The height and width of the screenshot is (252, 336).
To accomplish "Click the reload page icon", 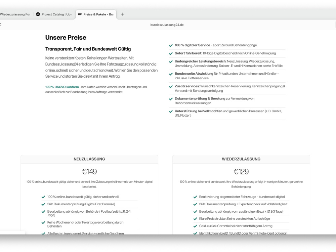I will click(0, 25).
